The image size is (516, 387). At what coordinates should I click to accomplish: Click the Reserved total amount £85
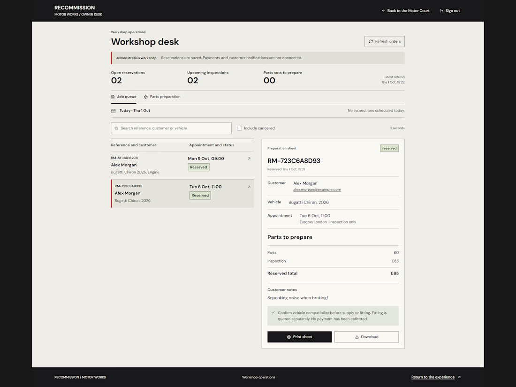[395, 273]
